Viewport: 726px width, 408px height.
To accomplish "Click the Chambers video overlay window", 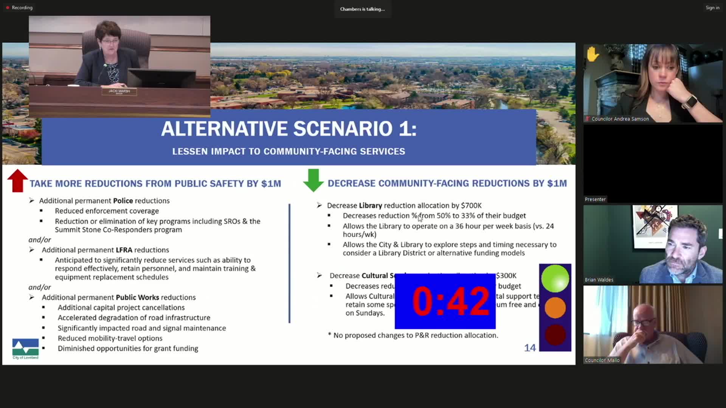I will click(119, 66).
